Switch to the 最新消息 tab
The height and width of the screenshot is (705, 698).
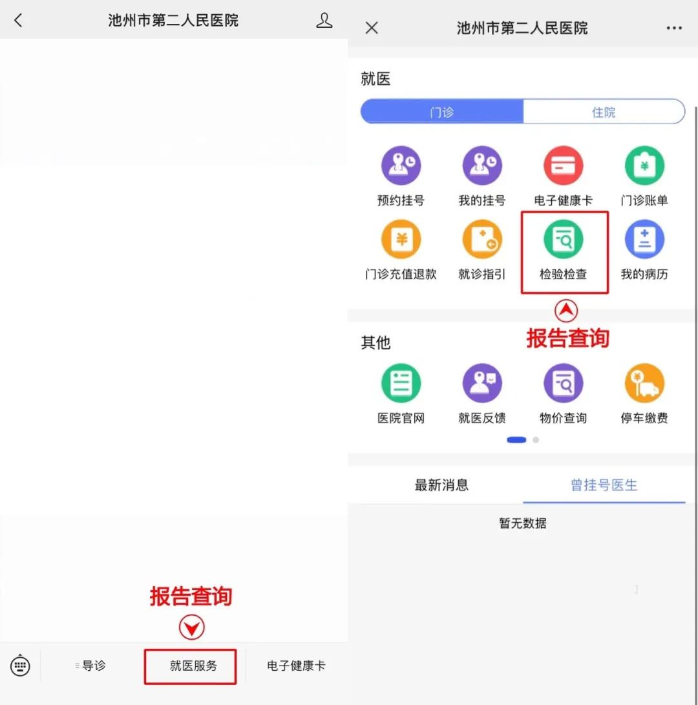coord(441,485)
